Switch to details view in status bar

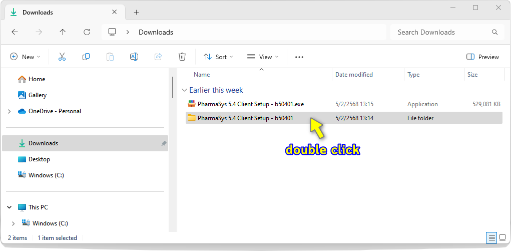pyautogui.click(x=491, y=237)
